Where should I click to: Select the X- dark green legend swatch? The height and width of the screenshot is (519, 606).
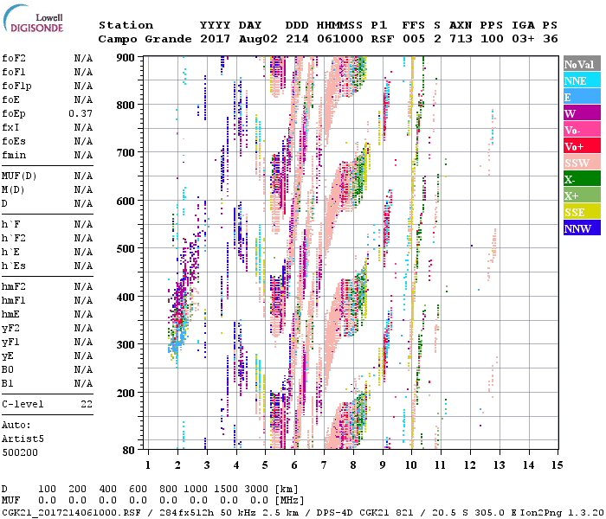582,179
